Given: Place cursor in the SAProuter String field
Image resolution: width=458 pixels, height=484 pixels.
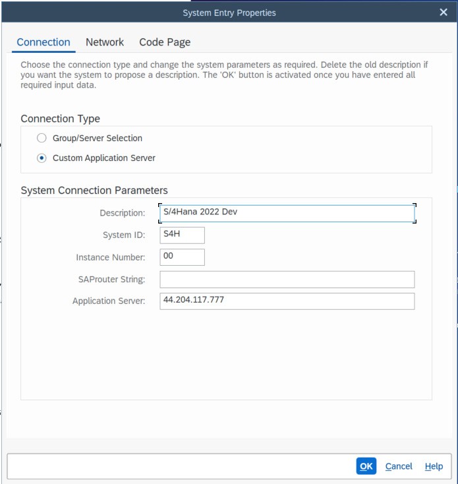Looking at the screenshot, I should [287, 280].
